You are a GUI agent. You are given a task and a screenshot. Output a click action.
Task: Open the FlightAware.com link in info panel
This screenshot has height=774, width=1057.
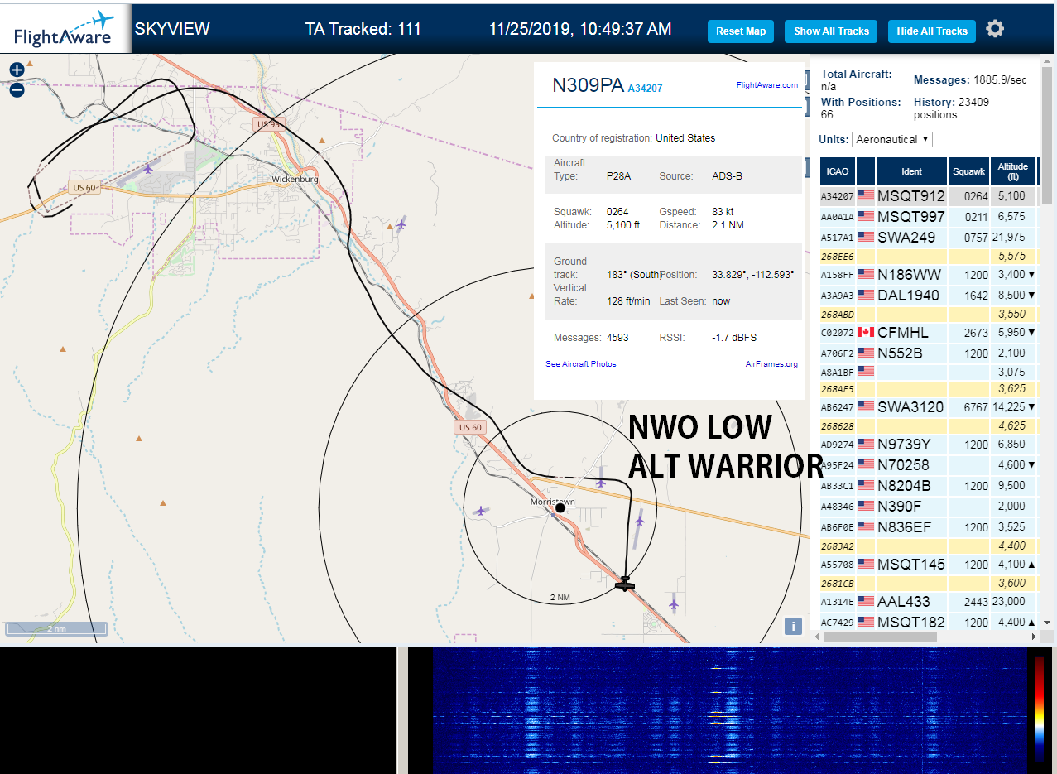(767, 84)
